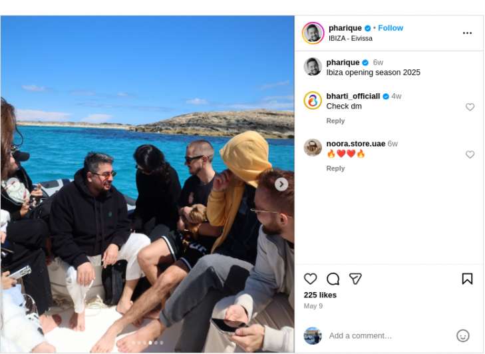485x354 pixels.
Task: Open the emoji picker smiley icon
Action: tap(463, 336)
